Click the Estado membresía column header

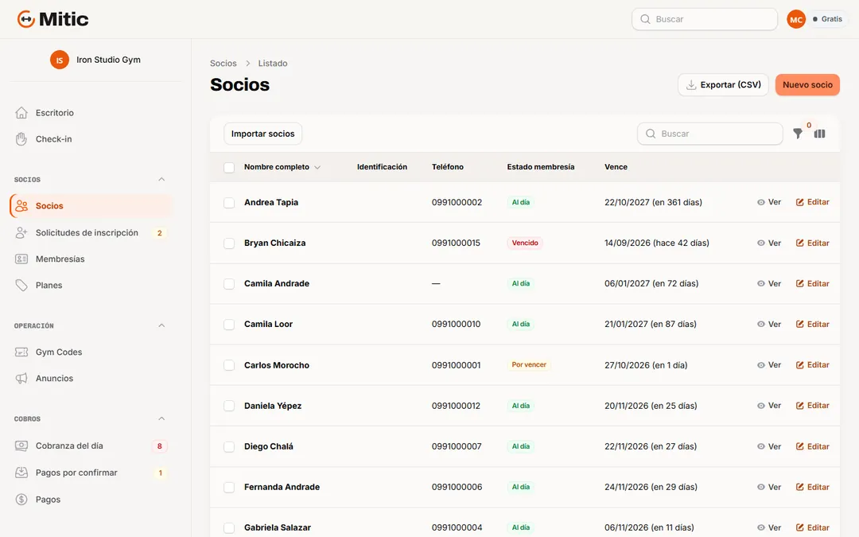click(541, 167)
